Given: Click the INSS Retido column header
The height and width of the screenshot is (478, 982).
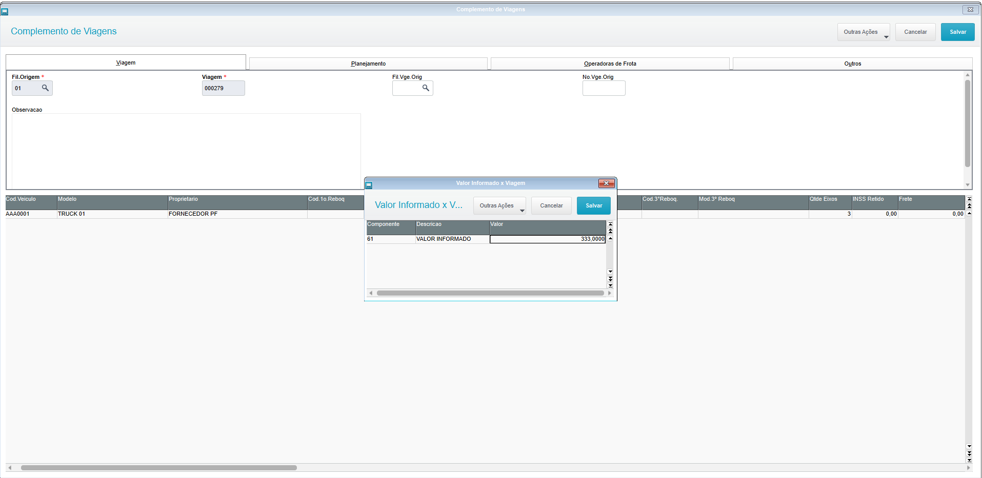Looking at the screenshot, I should tap(875, 202).
